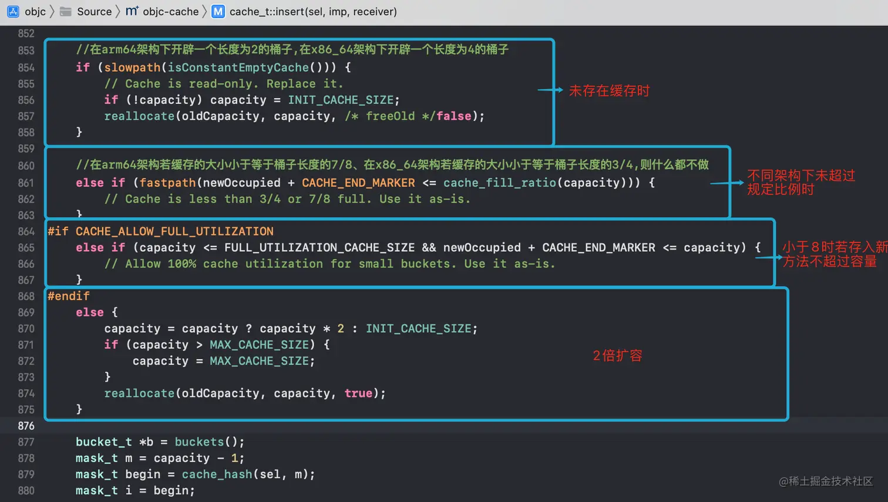This screenshot has height=502, width=888.
Task: Click line number 880 in the gutter
Action: (26, 491)
